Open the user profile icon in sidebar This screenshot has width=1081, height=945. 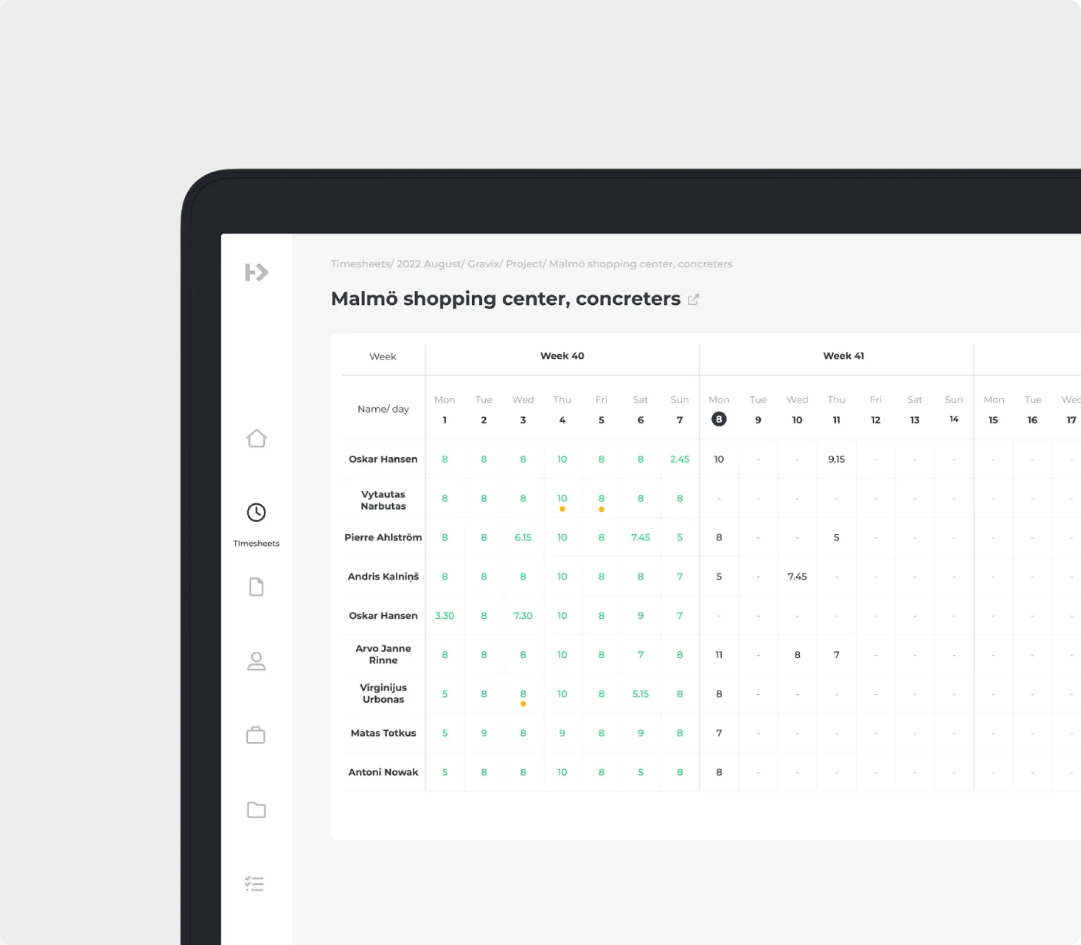click(256, 661)
